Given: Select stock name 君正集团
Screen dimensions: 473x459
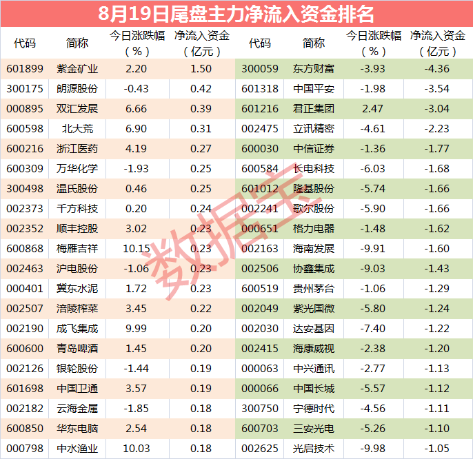Looking at the screenshot, I should [314, 109].
